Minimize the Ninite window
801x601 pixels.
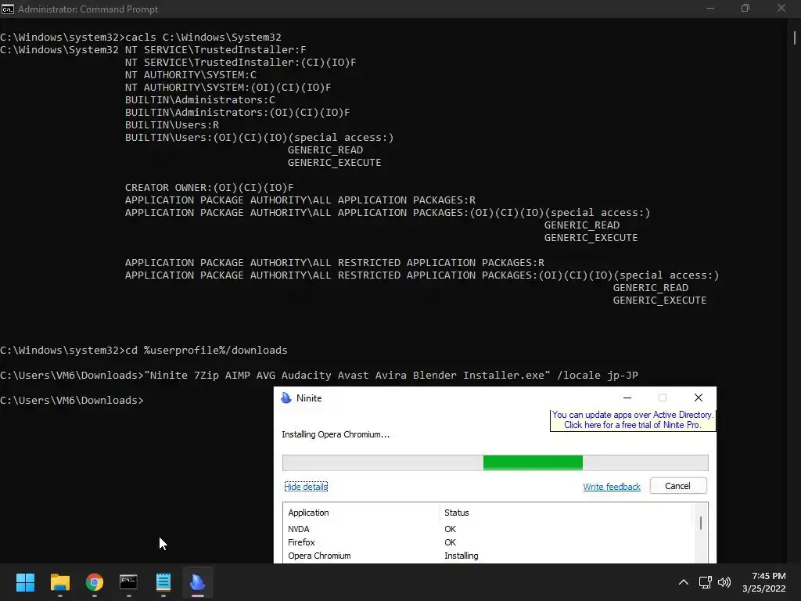point(627,398)
